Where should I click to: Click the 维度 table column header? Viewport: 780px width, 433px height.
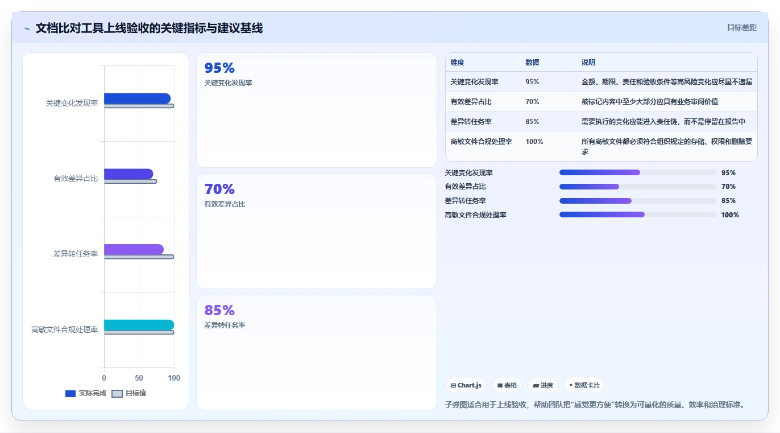coord(457,63)
